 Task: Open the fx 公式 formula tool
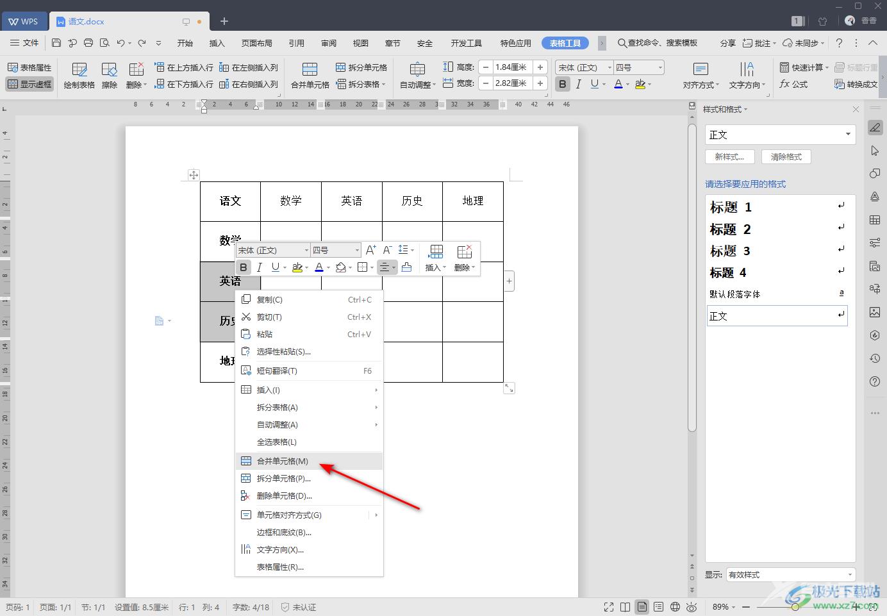pyautogui.click(x=793, y=84)
